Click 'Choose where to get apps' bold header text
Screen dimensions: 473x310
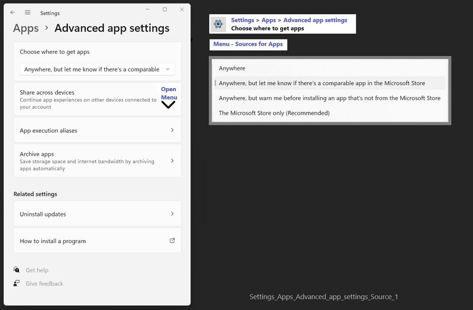coord(268,28)
